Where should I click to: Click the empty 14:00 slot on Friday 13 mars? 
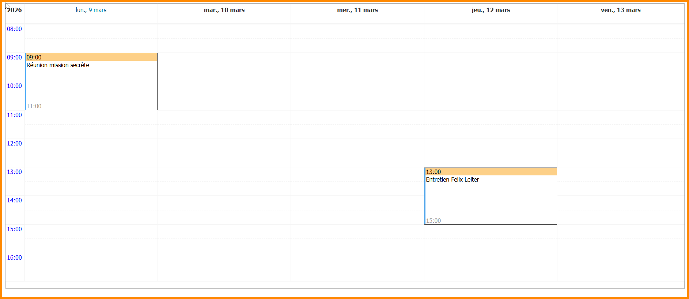point(620,203)
